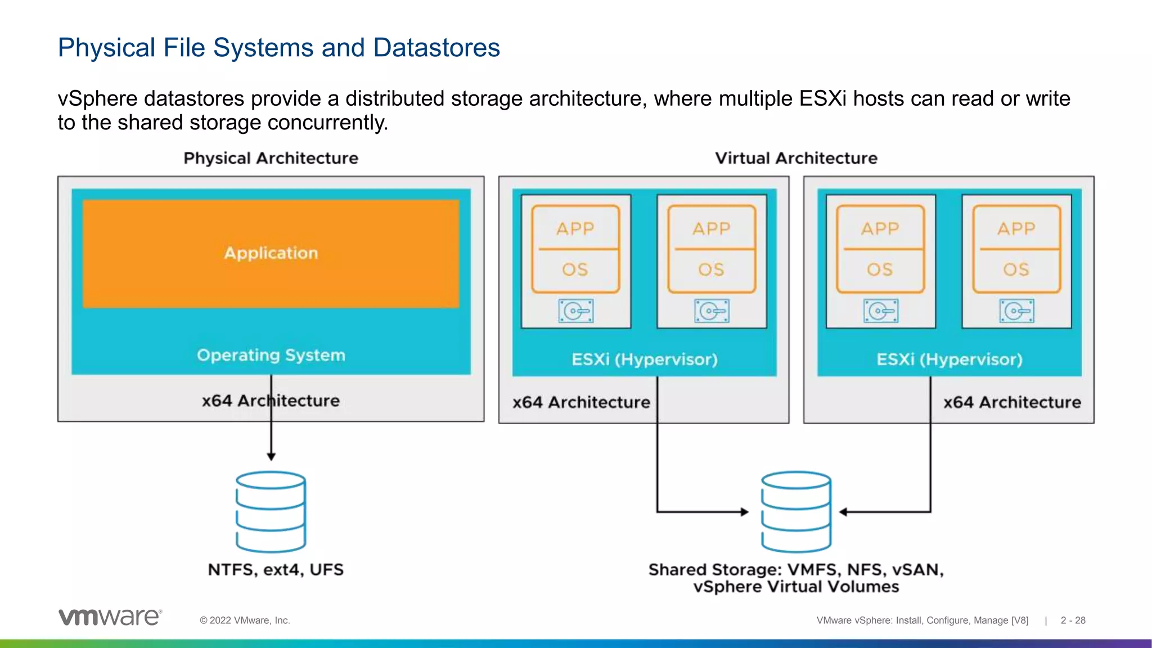Click the orange Application block
Image resolution: width=1152 pixels, height=648 pixels.
271,253
